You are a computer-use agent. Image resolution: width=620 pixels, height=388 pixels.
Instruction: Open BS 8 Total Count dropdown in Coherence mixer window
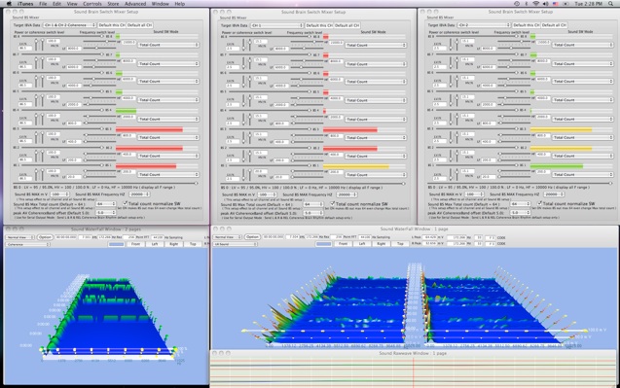pyautogui.click(x=168, y=45)
